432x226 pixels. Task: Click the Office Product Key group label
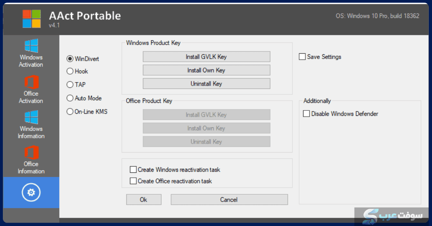click(x=149, y=101)
